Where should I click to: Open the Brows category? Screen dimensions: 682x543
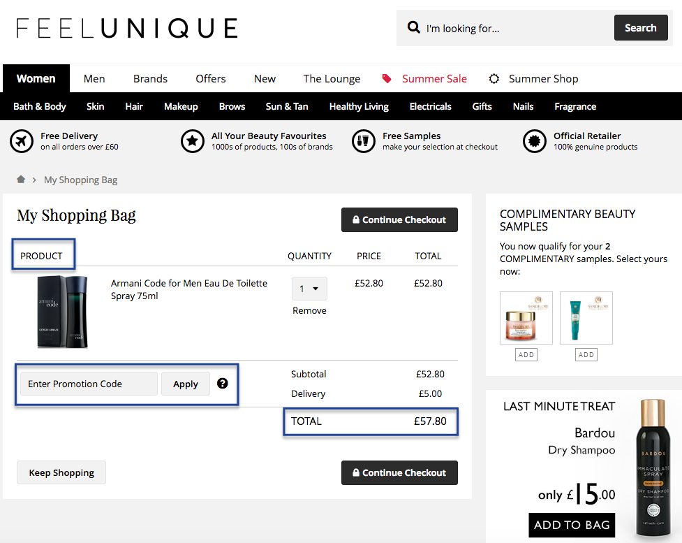click(232, 107)
